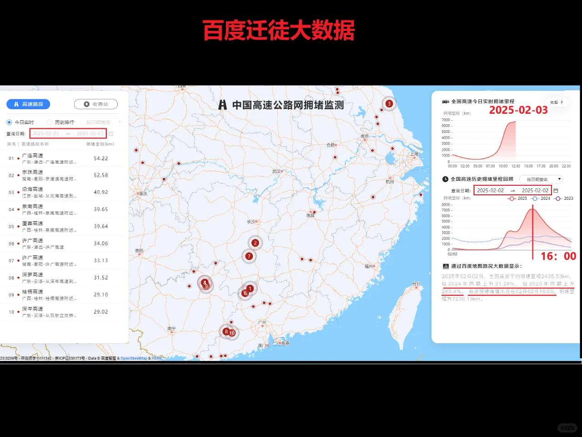Click 长沙 city label on map
This screenshot has width=582, height=437.
(x=251, y=222)
